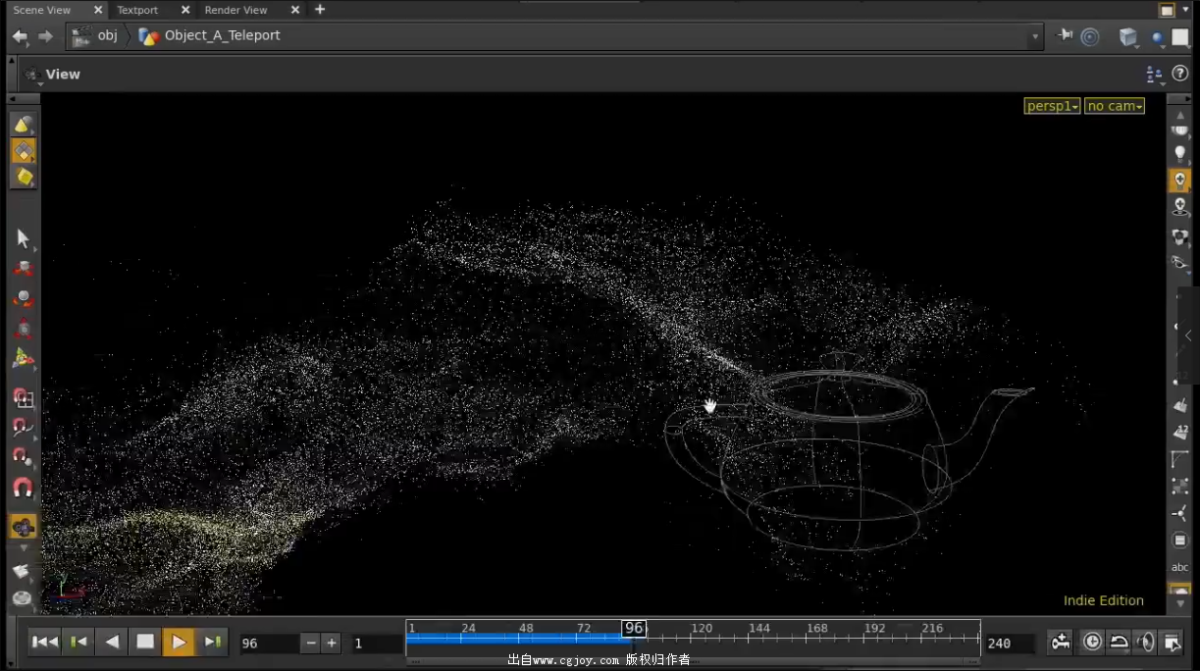Toggle point snapping magnet

24,457
